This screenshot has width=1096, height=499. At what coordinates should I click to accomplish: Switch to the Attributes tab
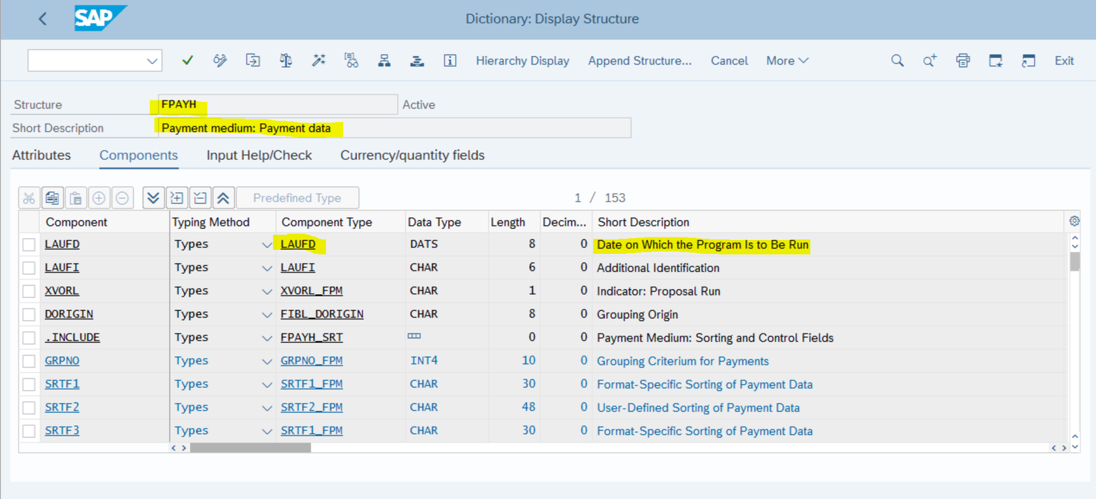[41, 155]
